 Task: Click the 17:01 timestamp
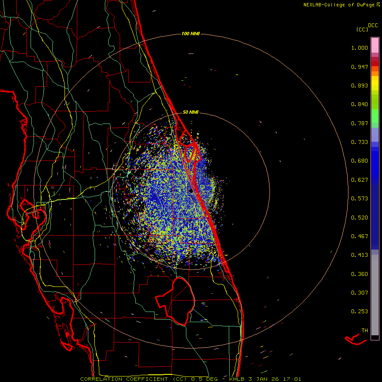click(293, 379)
